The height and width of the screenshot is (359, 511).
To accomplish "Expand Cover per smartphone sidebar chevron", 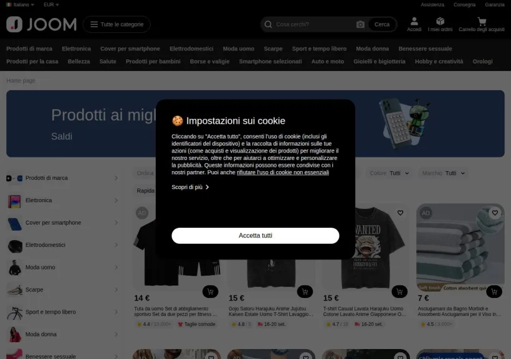I will coord(116,223).
